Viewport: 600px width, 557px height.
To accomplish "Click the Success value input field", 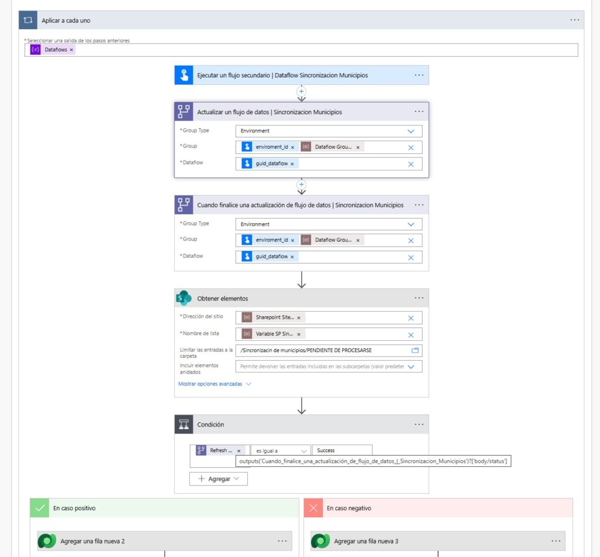I will (x=341, y=451).
